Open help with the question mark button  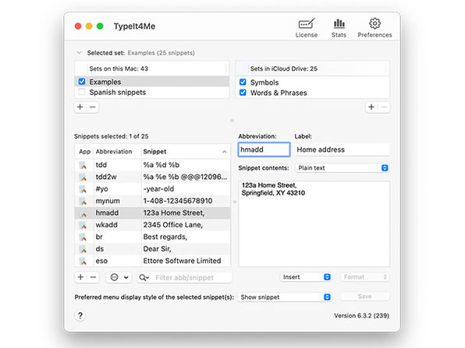pyautogui.click(x=80, y=315)
